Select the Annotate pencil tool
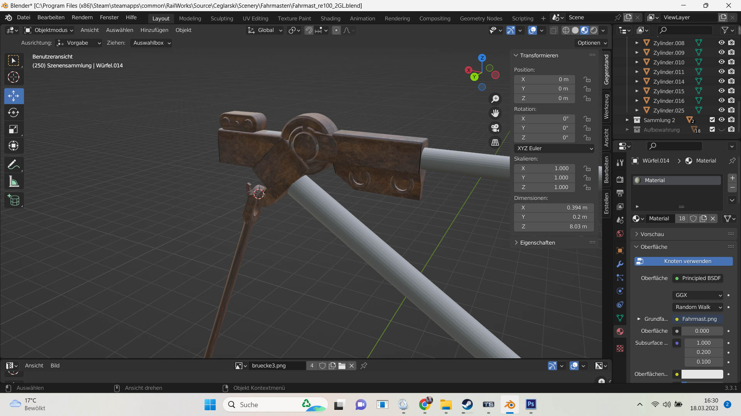This screenshot has width=741, height=416. coord(14,165)
